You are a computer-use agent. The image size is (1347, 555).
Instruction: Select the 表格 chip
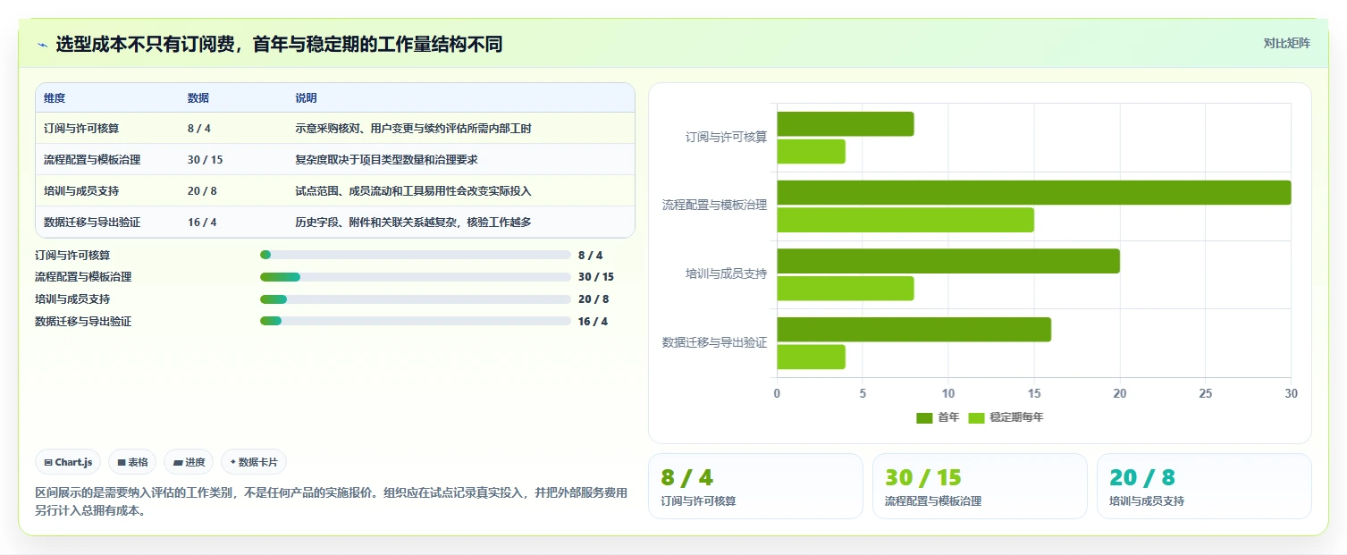(x=132, y=462)
